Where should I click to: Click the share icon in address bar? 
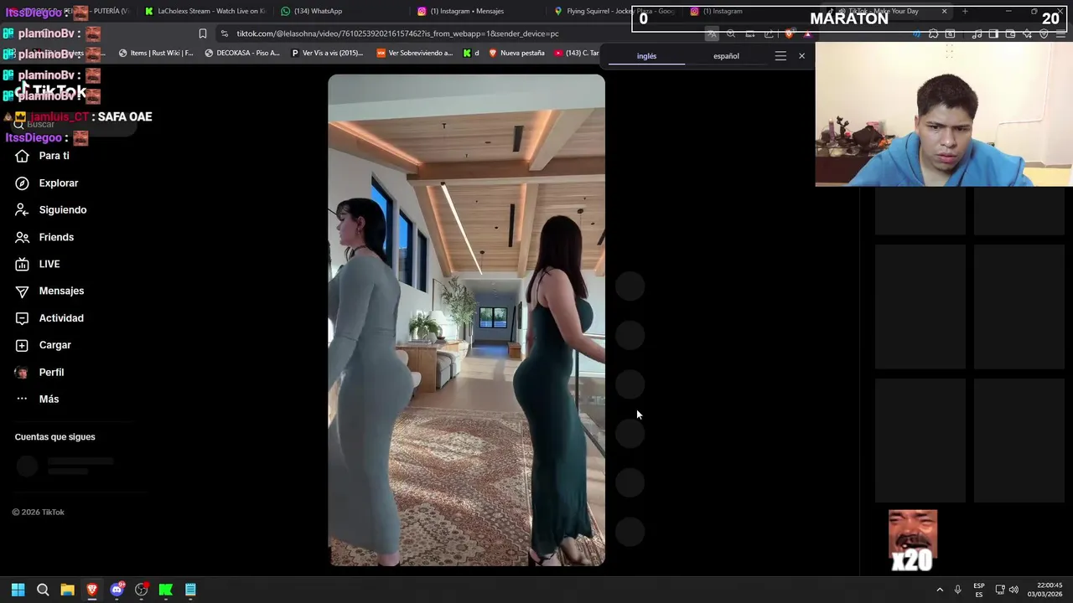pyautogui.click(x=769, y=33)
